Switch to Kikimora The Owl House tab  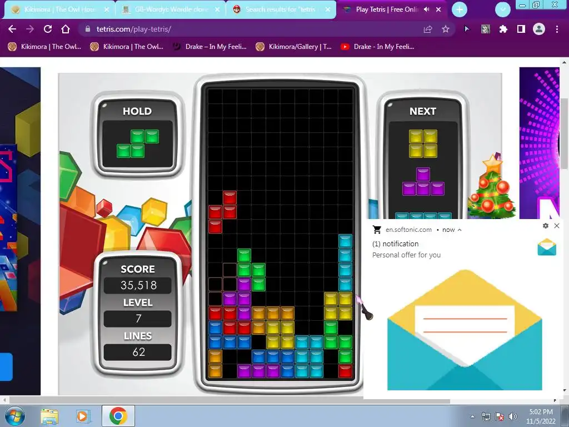click(x=59, y=10)
